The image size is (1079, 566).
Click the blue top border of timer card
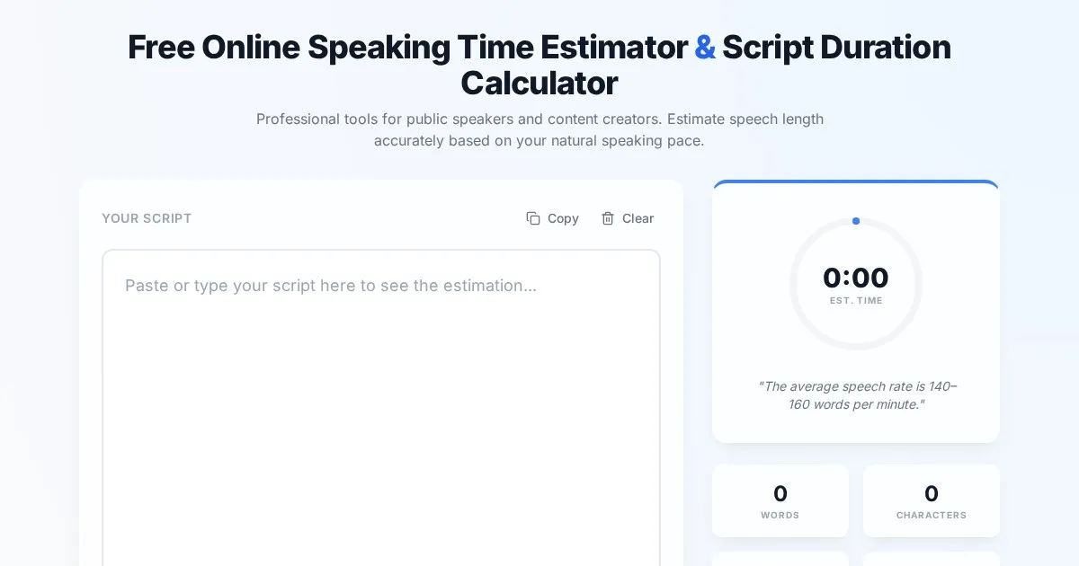pos(856,182)
